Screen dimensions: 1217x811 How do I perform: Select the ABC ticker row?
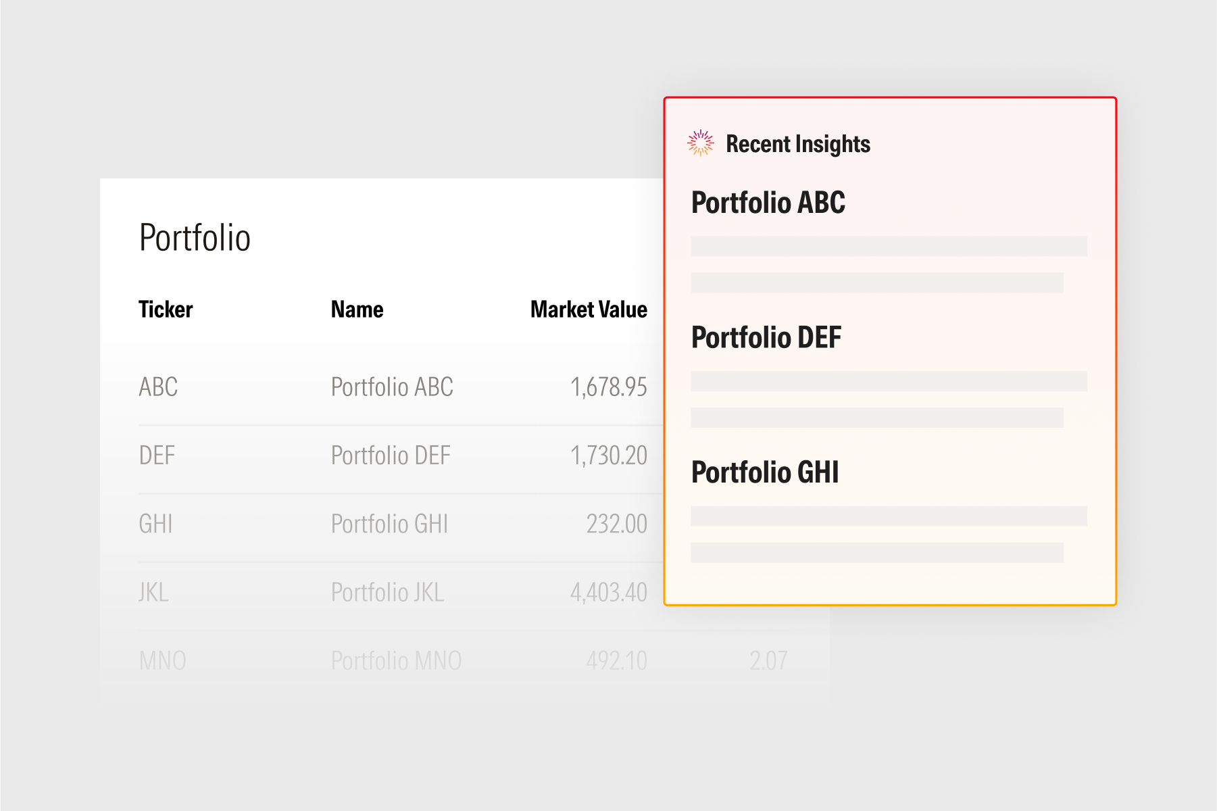click(158, 387)
